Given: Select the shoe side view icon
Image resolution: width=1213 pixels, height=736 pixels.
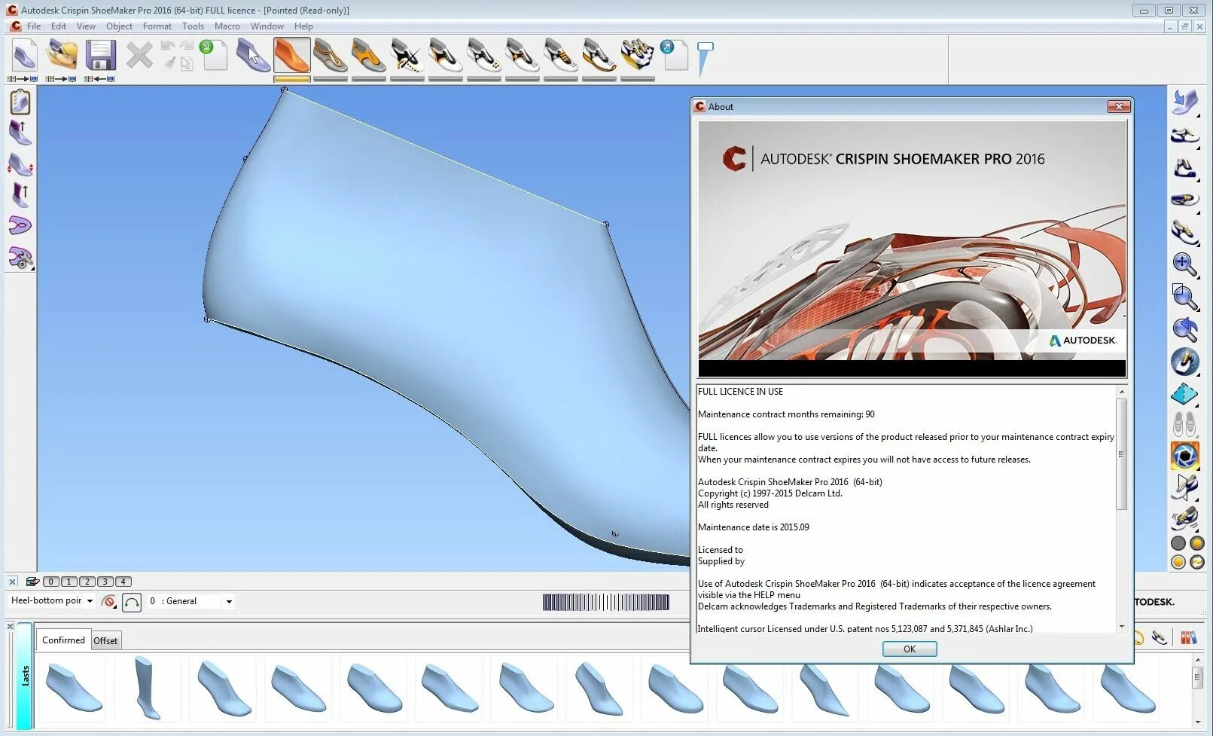Looking at the screenshot, I should [1185, 135].
